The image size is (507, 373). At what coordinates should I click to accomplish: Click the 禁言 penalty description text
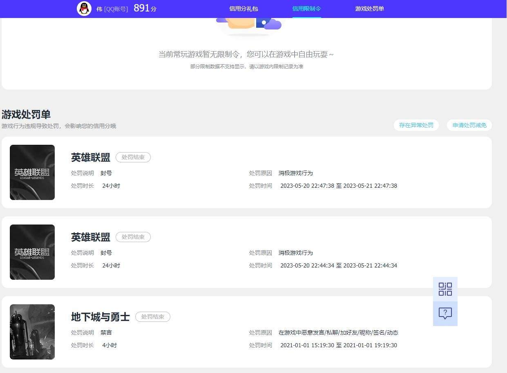(106, 333)
